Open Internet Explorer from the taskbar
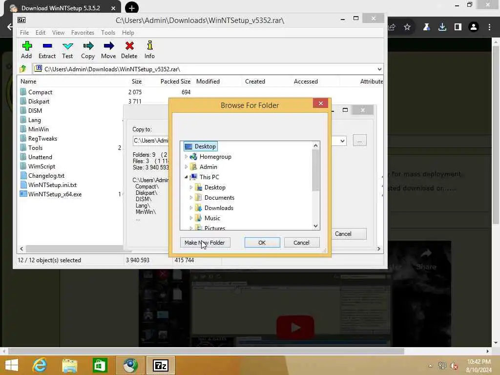The width and height of the screenshot is (500, 375). 40,365
